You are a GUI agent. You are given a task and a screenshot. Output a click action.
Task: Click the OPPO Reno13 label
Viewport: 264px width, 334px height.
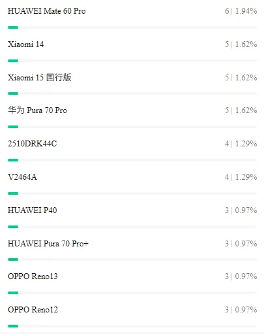point(33,276)
